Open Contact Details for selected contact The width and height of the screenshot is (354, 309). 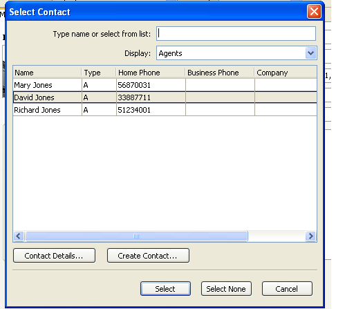[x=54, y=256]
